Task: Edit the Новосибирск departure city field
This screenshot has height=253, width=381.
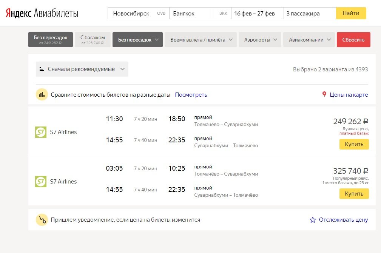Action: pyautogui.click(x=139, y=13)
